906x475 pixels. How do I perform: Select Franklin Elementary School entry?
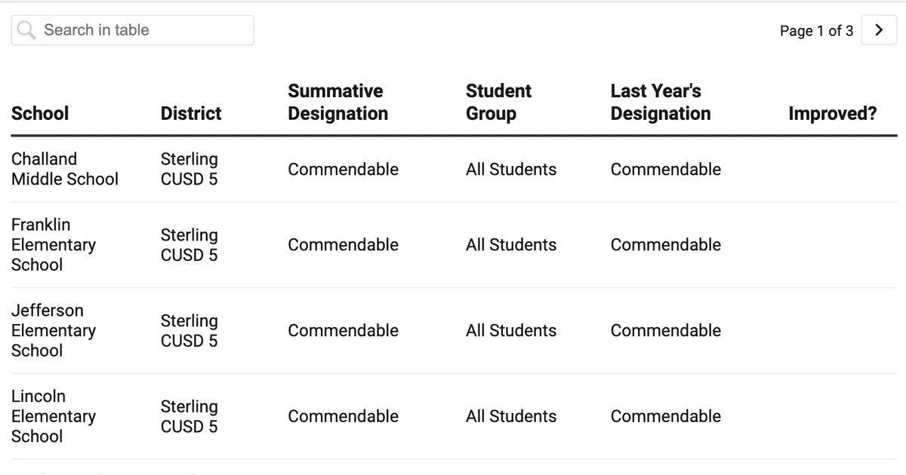[54, 244]
